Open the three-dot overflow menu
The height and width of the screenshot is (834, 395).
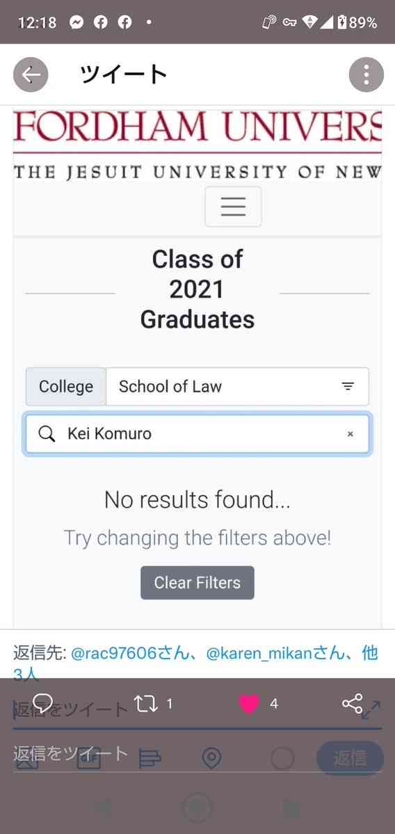(x=366, y=75)
